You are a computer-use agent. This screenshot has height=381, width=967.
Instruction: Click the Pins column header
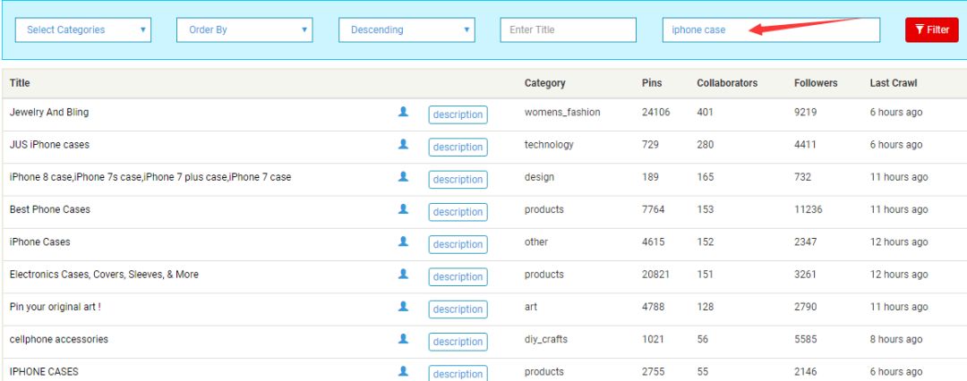(x=652, y=82)
